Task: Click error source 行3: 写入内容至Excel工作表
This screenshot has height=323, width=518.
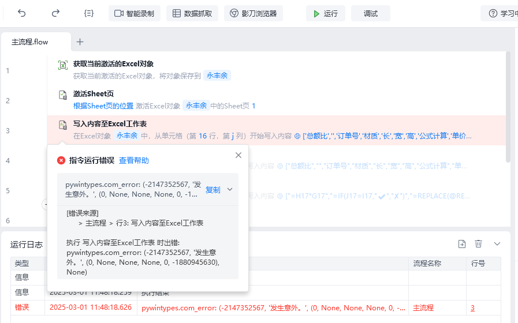Action: coord(159,223)
